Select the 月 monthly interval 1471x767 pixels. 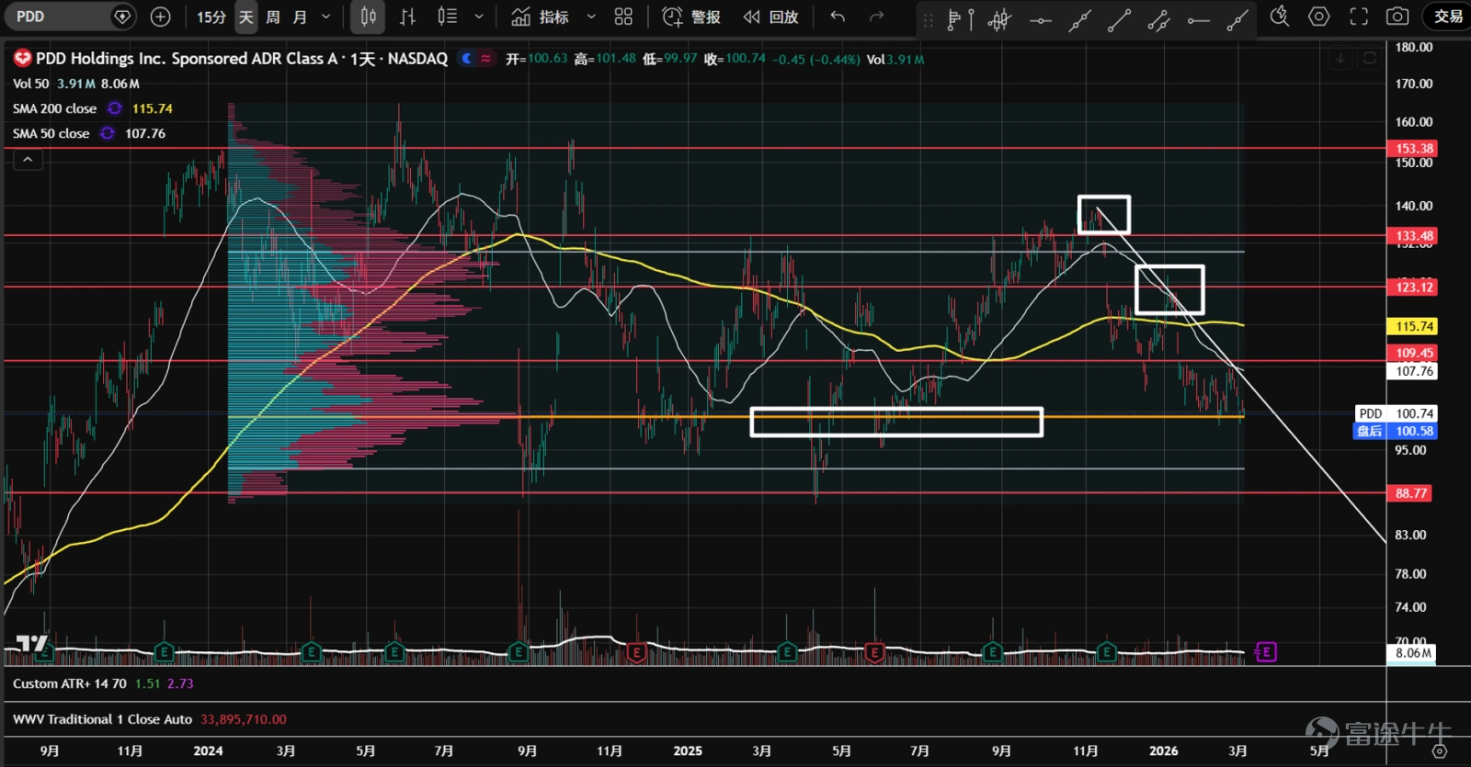300,17
